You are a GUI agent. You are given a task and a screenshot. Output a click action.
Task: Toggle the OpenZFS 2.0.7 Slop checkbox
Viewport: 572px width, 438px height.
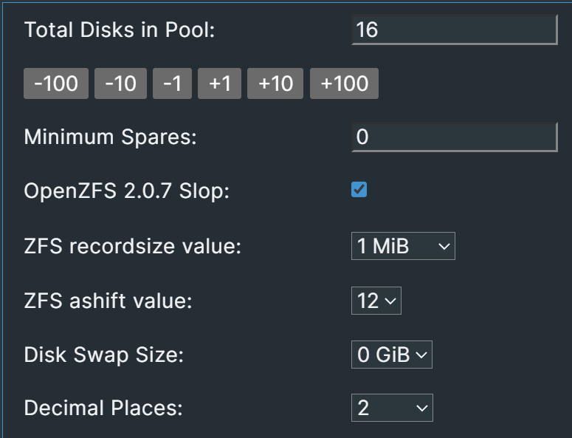click(359, 191)
